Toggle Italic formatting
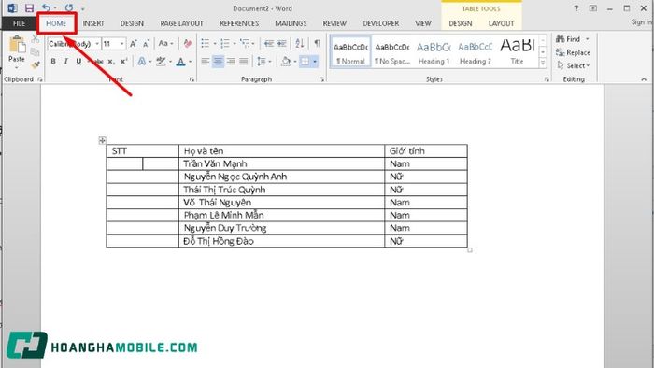The image size is (654, 368). coord(65,62)
